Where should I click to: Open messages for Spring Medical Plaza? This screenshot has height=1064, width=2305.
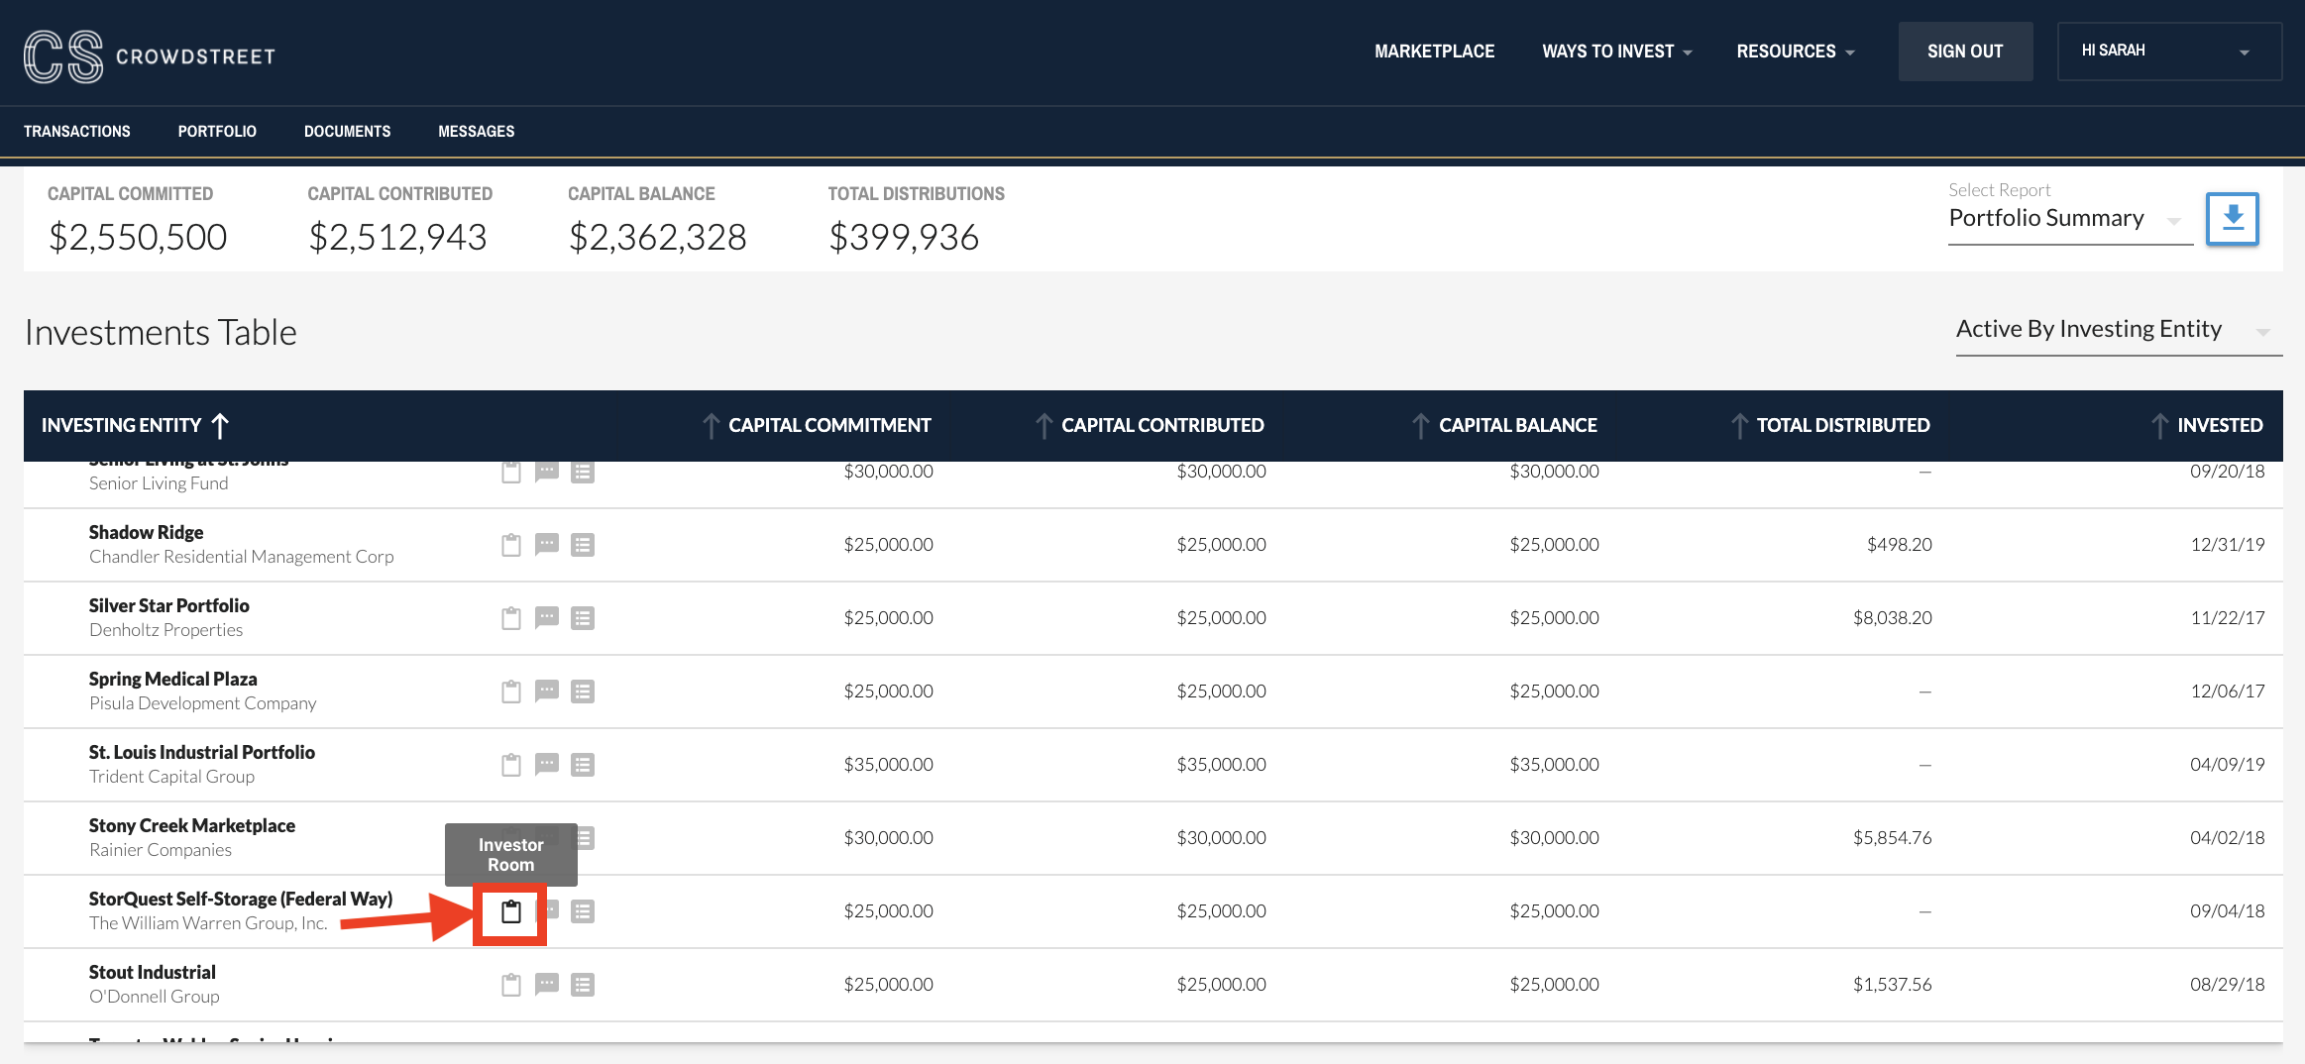(x=547, y=692)
